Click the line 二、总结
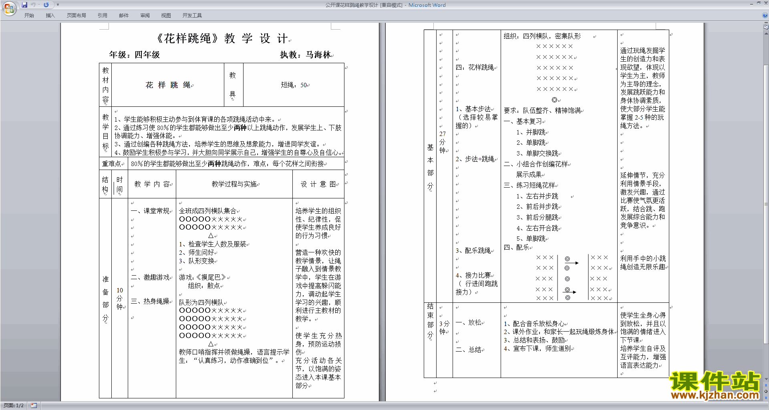Screen dimensions: 769x410 (x=468, y=350)
